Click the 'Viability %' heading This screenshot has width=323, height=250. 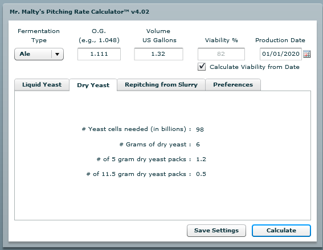[x=222, y=40]
